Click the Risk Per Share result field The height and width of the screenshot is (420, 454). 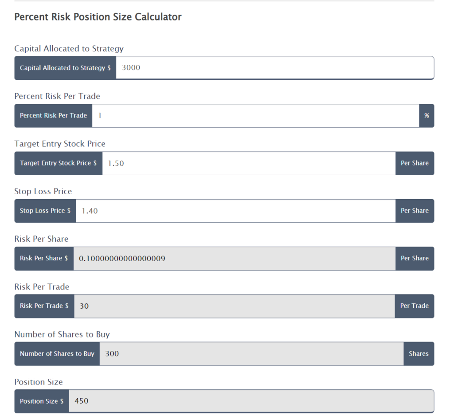click(x=234, y=259)
